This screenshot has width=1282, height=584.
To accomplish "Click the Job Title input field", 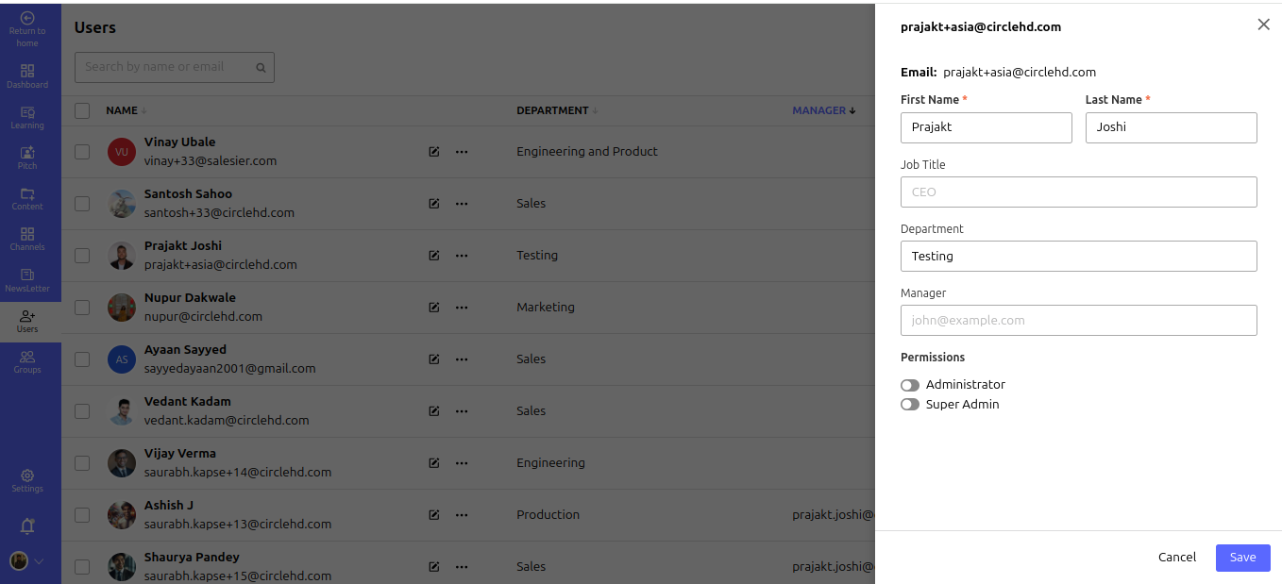I will (x=1078, y=192).
